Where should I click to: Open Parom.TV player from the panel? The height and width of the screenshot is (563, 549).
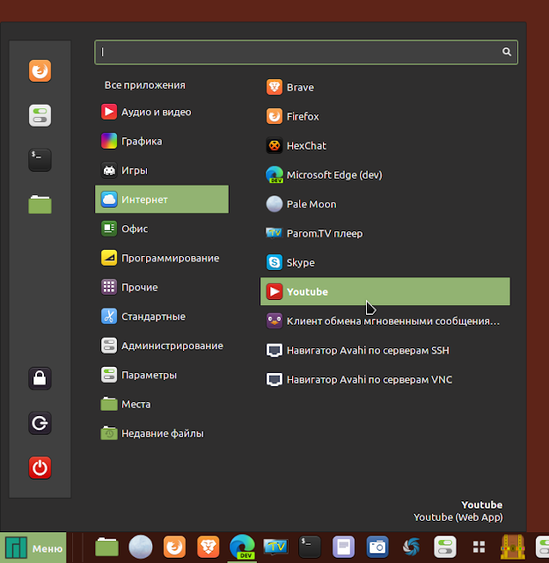275,547
